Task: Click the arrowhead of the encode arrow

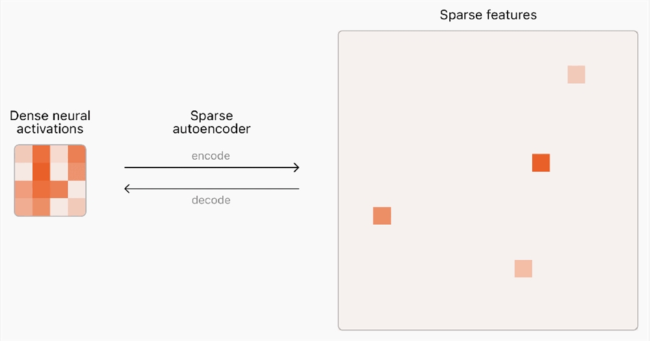Action: coord(296,168)
